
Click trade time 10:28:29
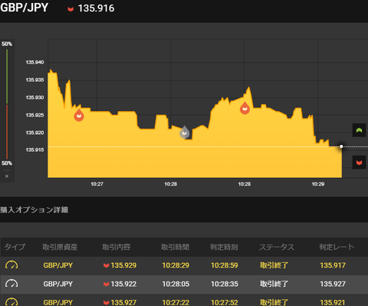pos(176,265)
